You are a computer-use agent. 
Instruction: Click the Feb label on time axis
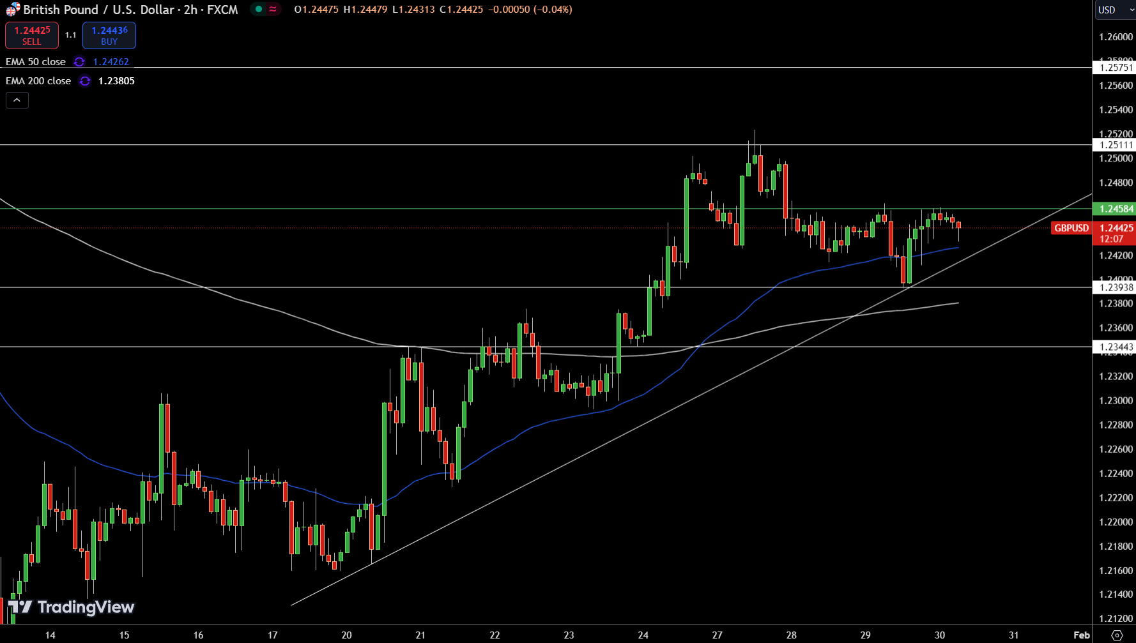pos(1081,635)
